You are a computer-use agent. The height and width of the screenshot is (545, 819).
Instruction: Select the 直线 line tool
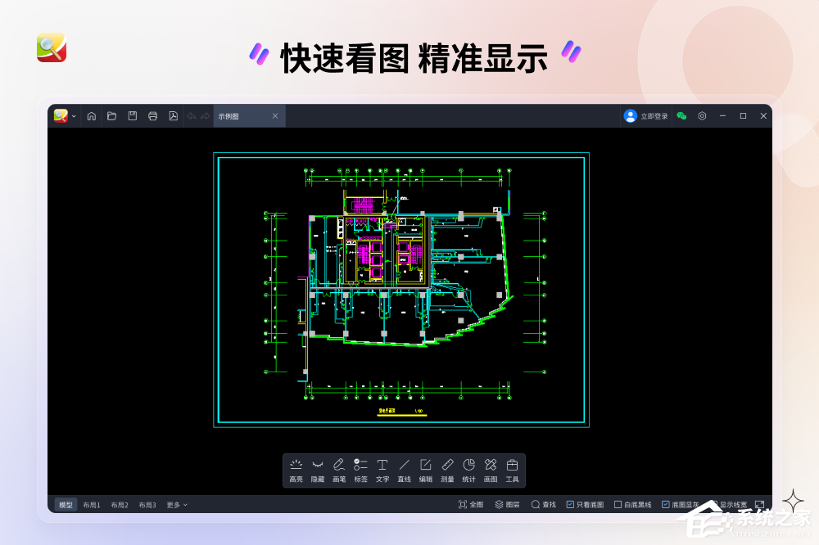(x=405, y=471)
